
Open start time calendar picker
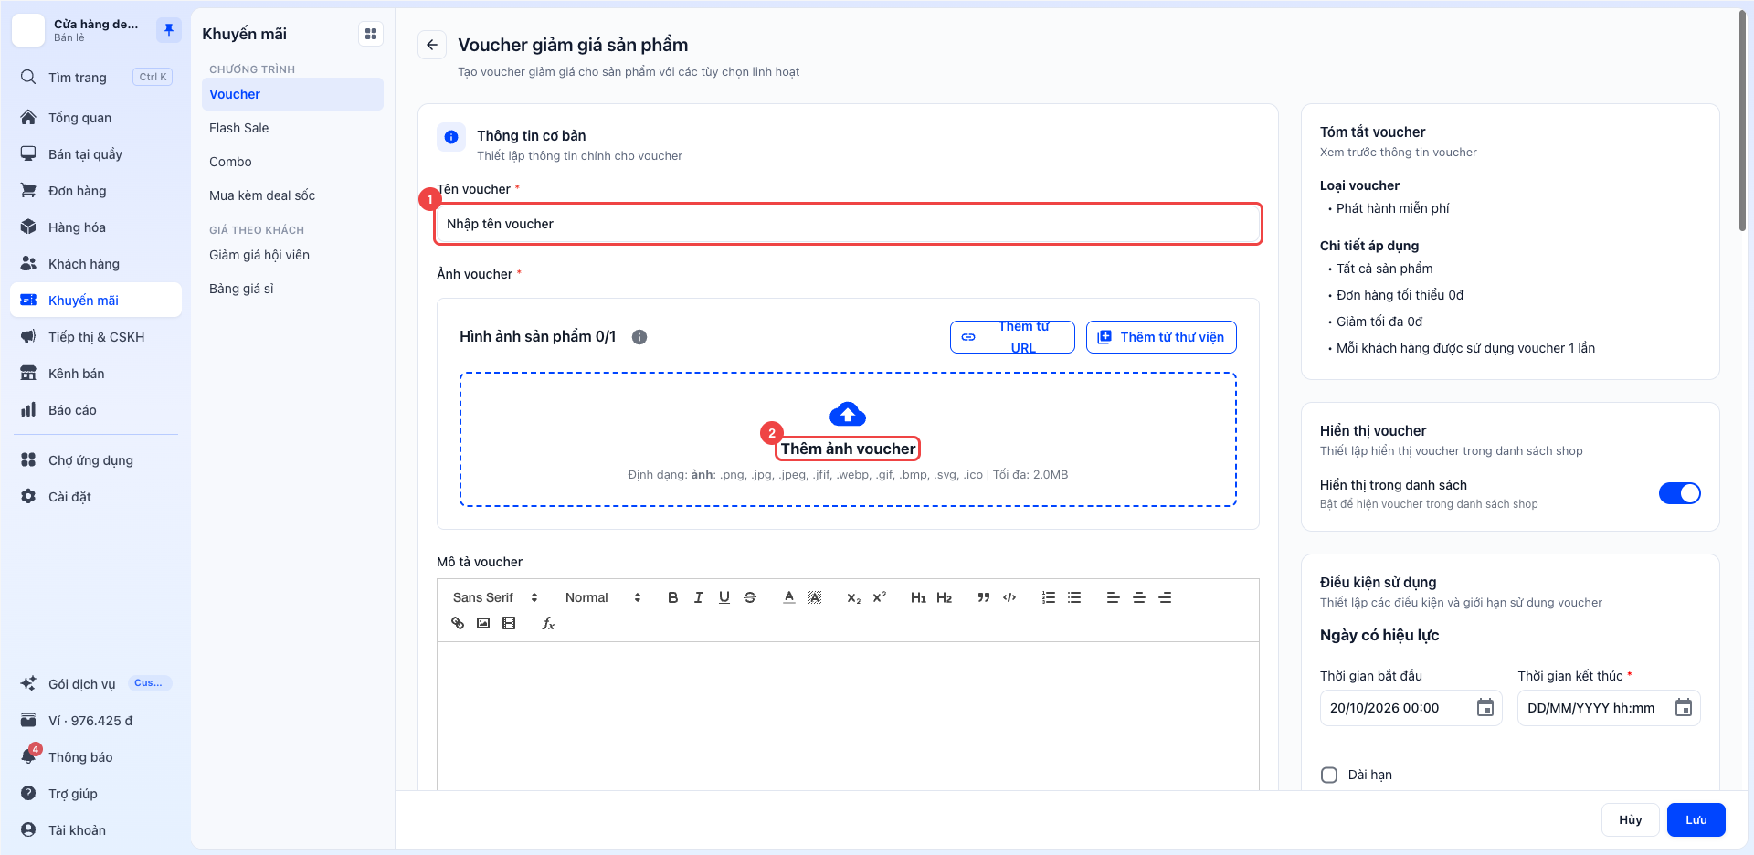coord(1485,708)
